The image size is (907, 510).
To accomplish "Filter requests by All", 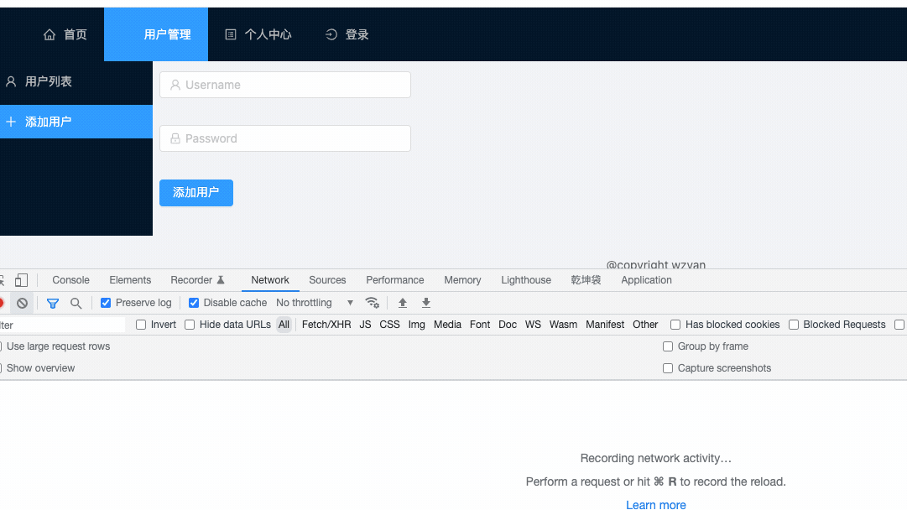I will click(x=284, y=325).
